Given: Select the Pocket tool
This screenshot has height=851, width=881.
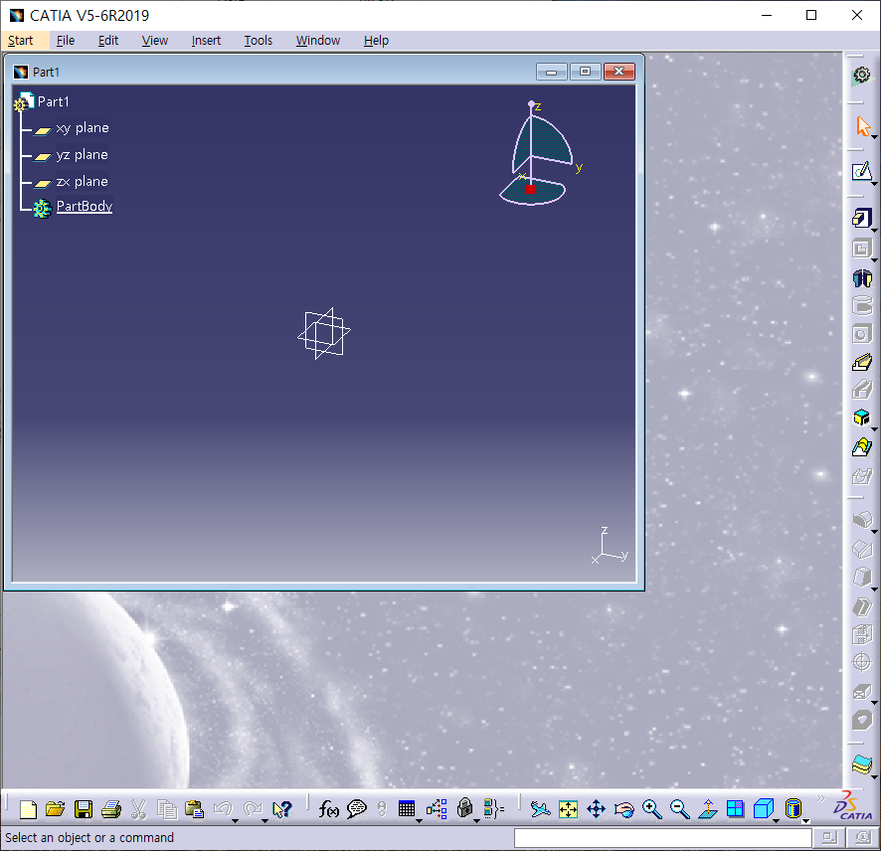Looking at the screenshot, I should click(861, 249).
